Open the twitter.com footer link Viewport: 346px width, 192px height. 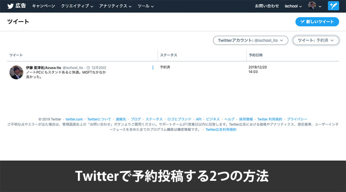click(74, 119)
